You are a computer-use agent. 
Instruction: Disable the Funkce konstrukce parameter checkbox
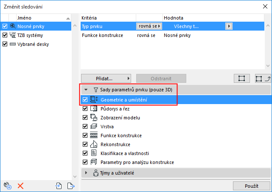(x=85, y=136)
